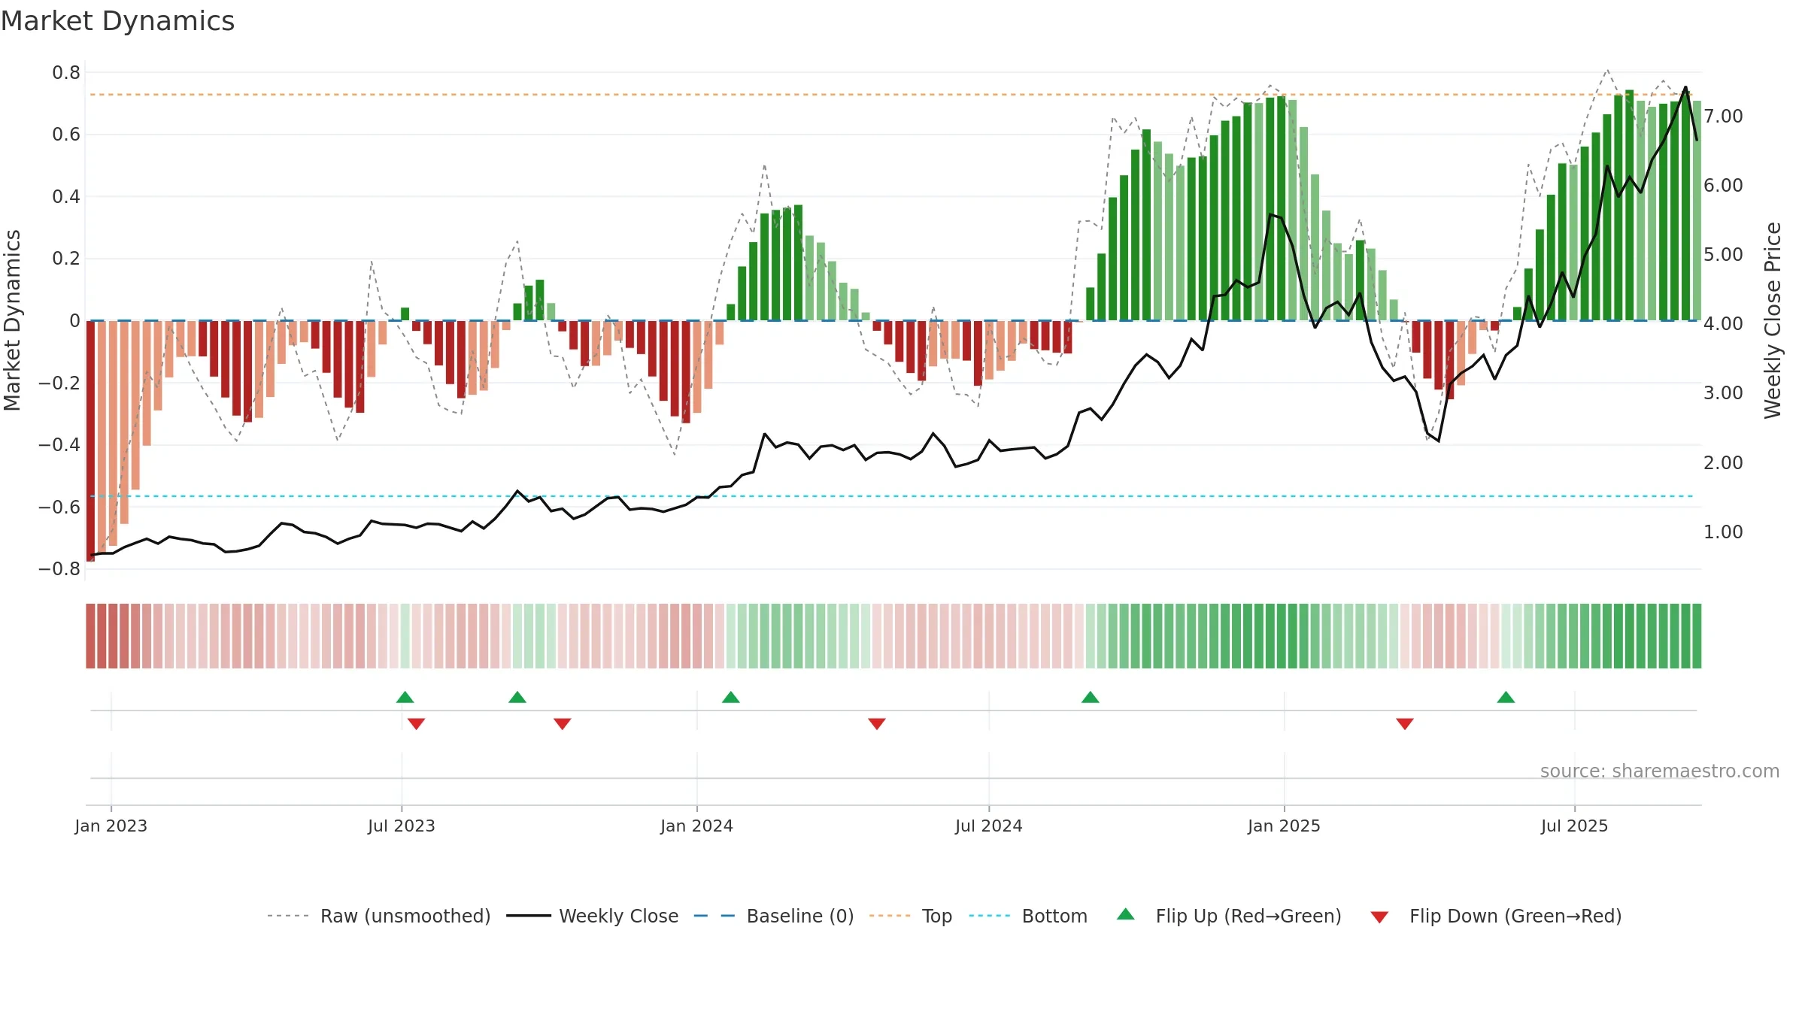
Task: Select the Flip Up marker before Jul 2025
Action: click(1506, 697)
